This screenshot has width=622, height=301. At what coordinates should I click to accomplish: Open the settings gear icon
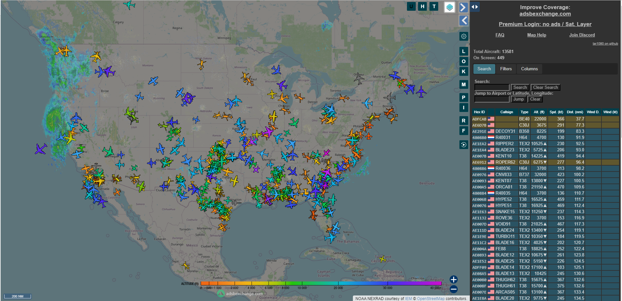pos(464,36)
